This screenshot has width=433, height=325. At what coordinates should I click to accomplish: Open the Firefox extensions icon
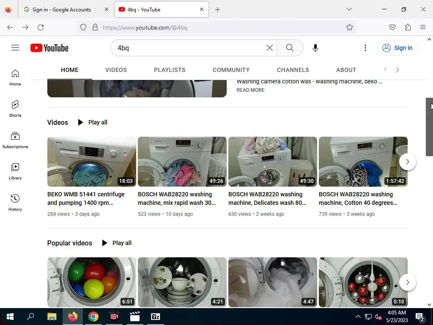[x=408, y=27]
